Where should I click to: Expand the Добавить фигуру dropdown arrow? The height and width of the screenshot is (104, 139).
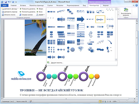pos(18,9)
